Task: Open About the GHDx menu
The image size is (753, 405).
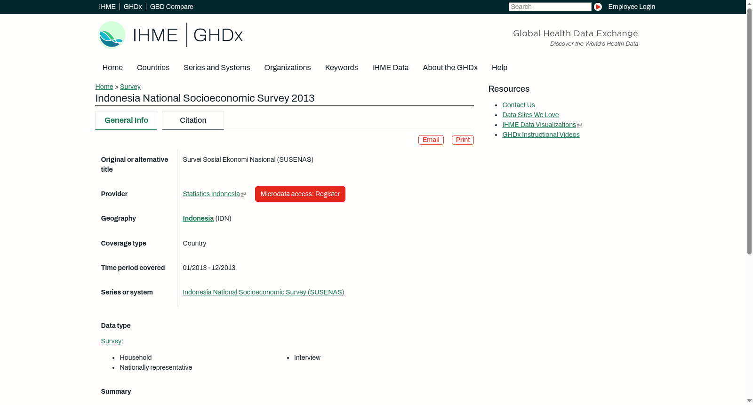Action: [x=450, y=68]
